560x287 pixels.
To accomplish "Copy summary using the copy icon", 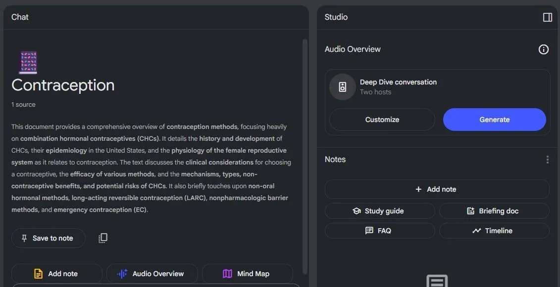I will tap(102, 238).
